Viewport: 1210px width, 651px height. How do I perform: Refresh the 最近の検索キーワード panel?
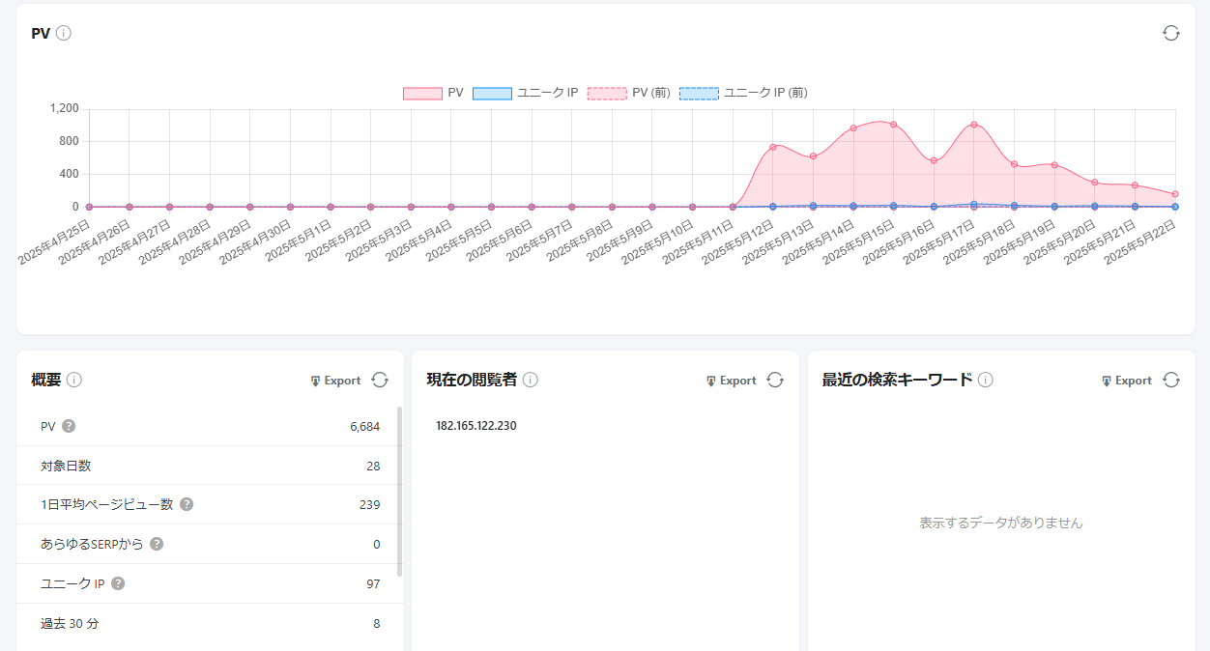(1170, 380)
